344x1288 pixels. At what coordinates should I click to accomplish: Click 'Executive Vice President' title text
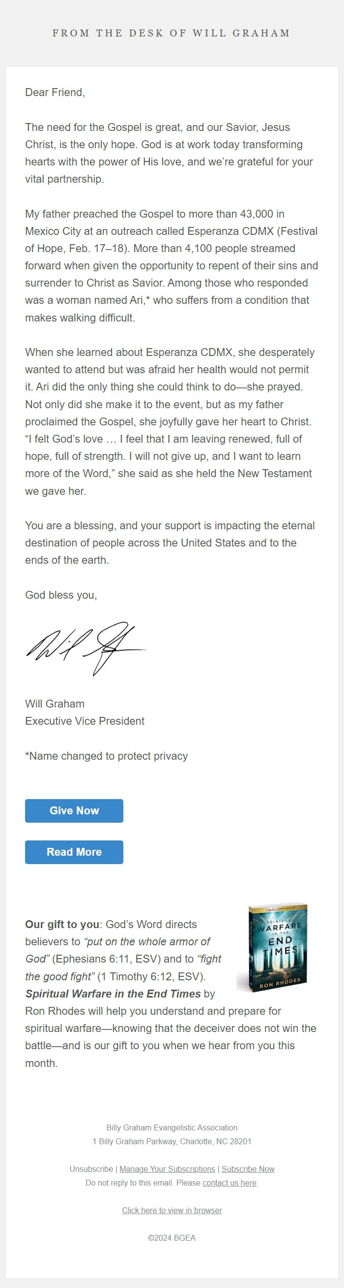85,721
